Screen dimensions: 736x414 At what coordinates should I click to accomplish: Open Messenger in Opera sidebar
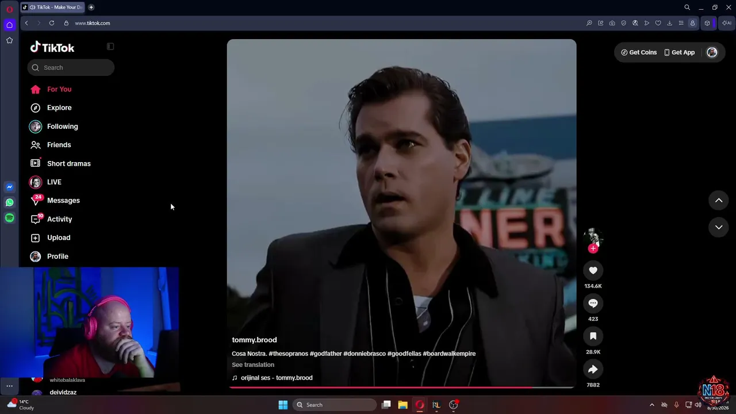click(9, 187)
